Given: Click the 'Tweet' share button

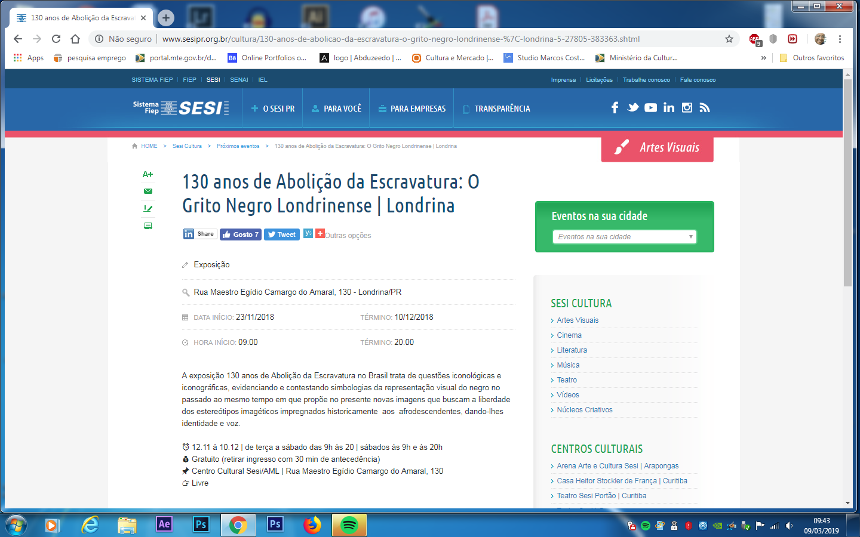Looking at the screenshot, I should point(281,234).
